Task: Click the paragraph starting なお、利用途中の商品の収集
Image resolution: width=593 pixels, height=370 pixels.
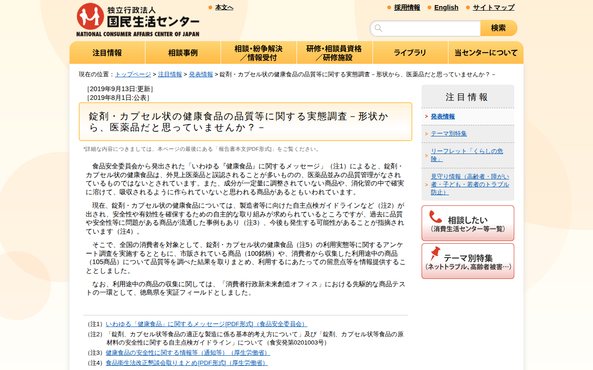Action: tap(246, 288)
